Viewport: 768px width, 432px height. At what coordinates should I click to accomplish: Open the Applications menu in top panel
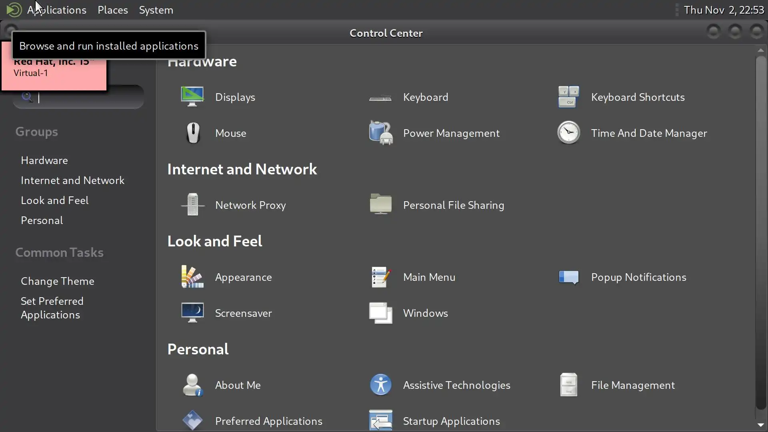[x=56, y=10]
